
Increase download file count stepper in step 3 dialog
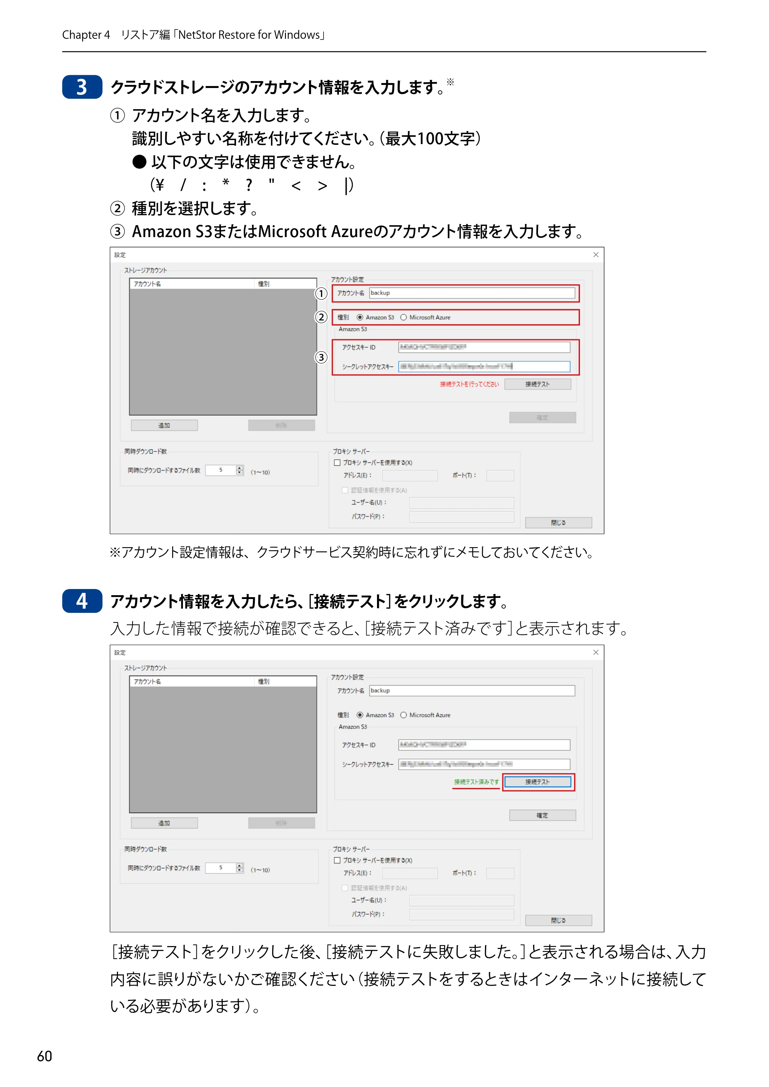point(239,468)
